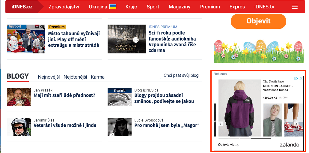Open blog Blogy projdou zásadní změnou
The width and height of the screenshot is (309, 153).
pyautogui.click(x=164, y=98)
